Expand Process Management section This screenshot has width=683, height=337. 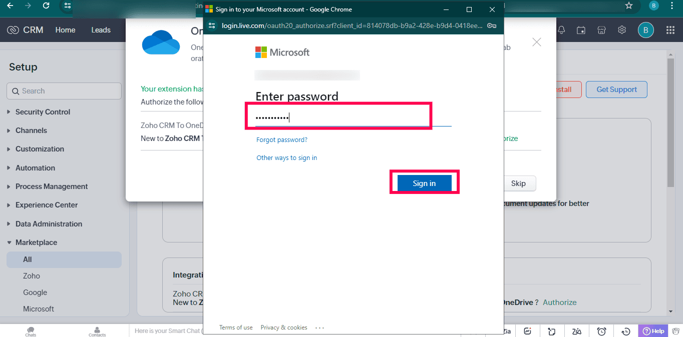(52, 186)
